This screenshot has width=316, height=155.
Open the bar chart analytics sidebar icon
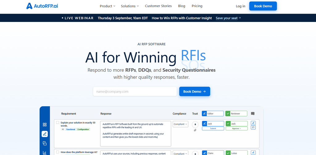45,153
